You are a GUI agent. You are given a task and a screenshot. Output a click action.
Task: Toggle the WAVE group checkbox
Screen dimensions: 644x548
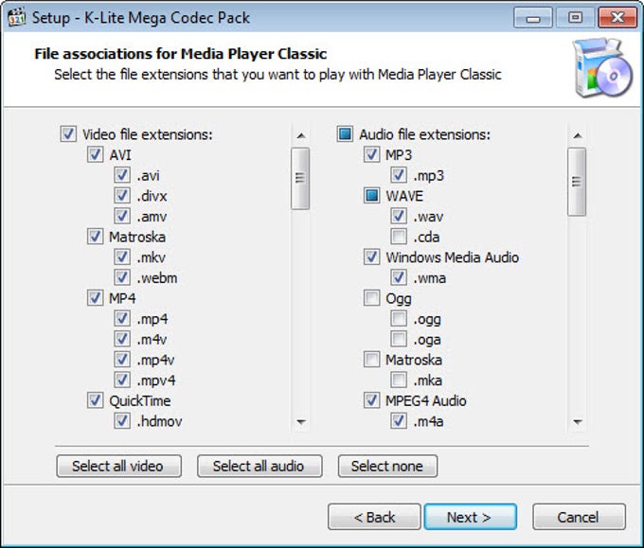(371, 196)
